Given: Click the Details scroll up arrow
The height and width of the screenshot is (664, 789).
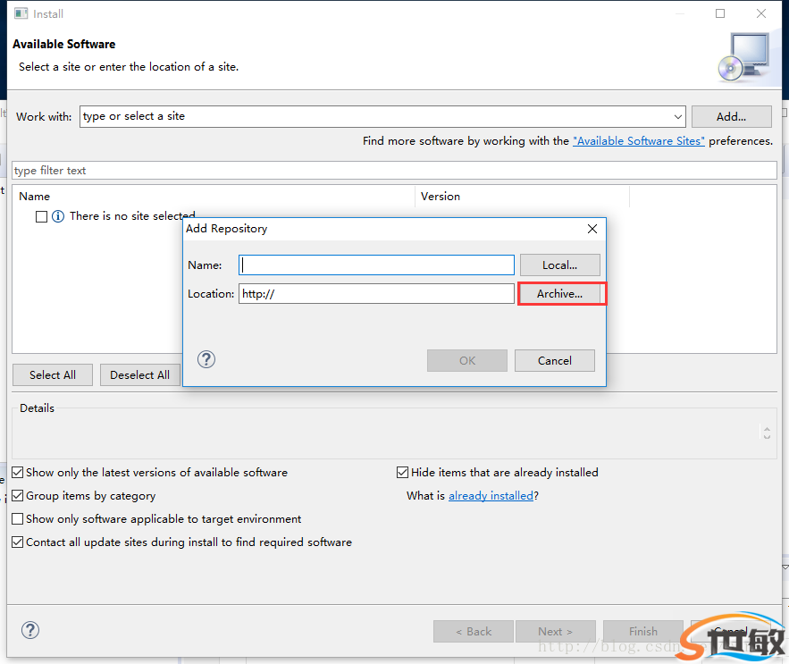Looking at the screenshot, I should click(767, 429).
